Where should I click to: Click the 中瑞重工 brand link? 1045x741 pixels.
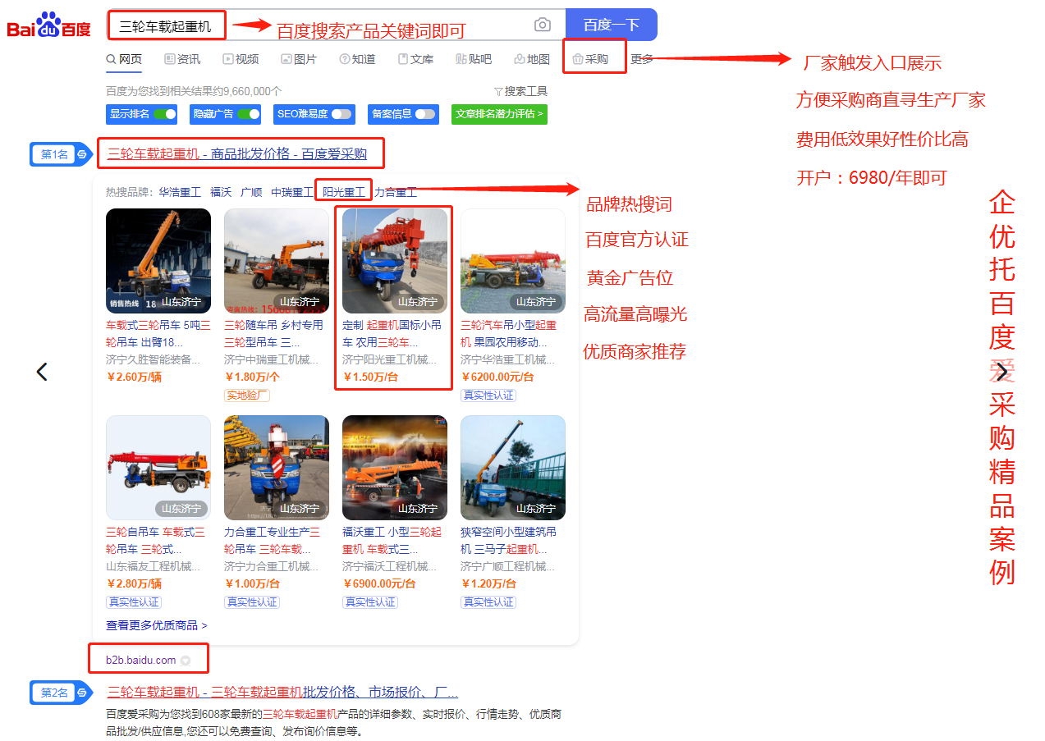click(x=292, y=192)
